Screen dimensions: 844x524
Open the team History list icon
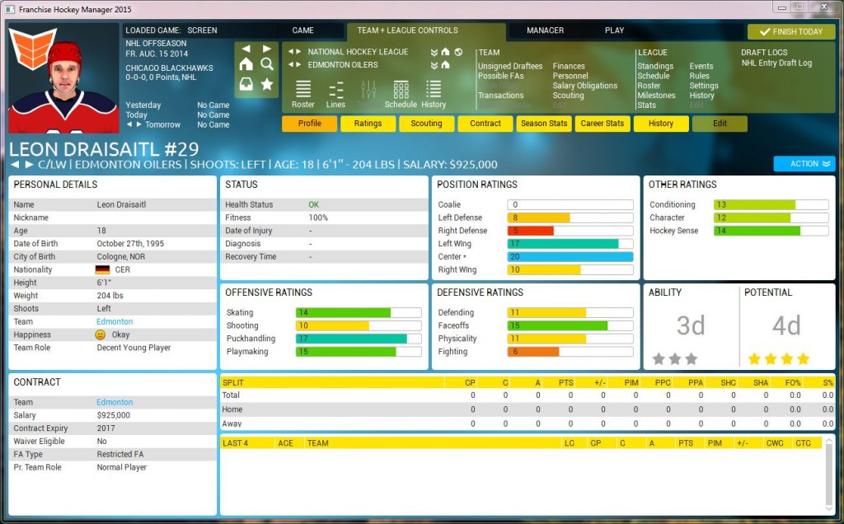(434, 94)
